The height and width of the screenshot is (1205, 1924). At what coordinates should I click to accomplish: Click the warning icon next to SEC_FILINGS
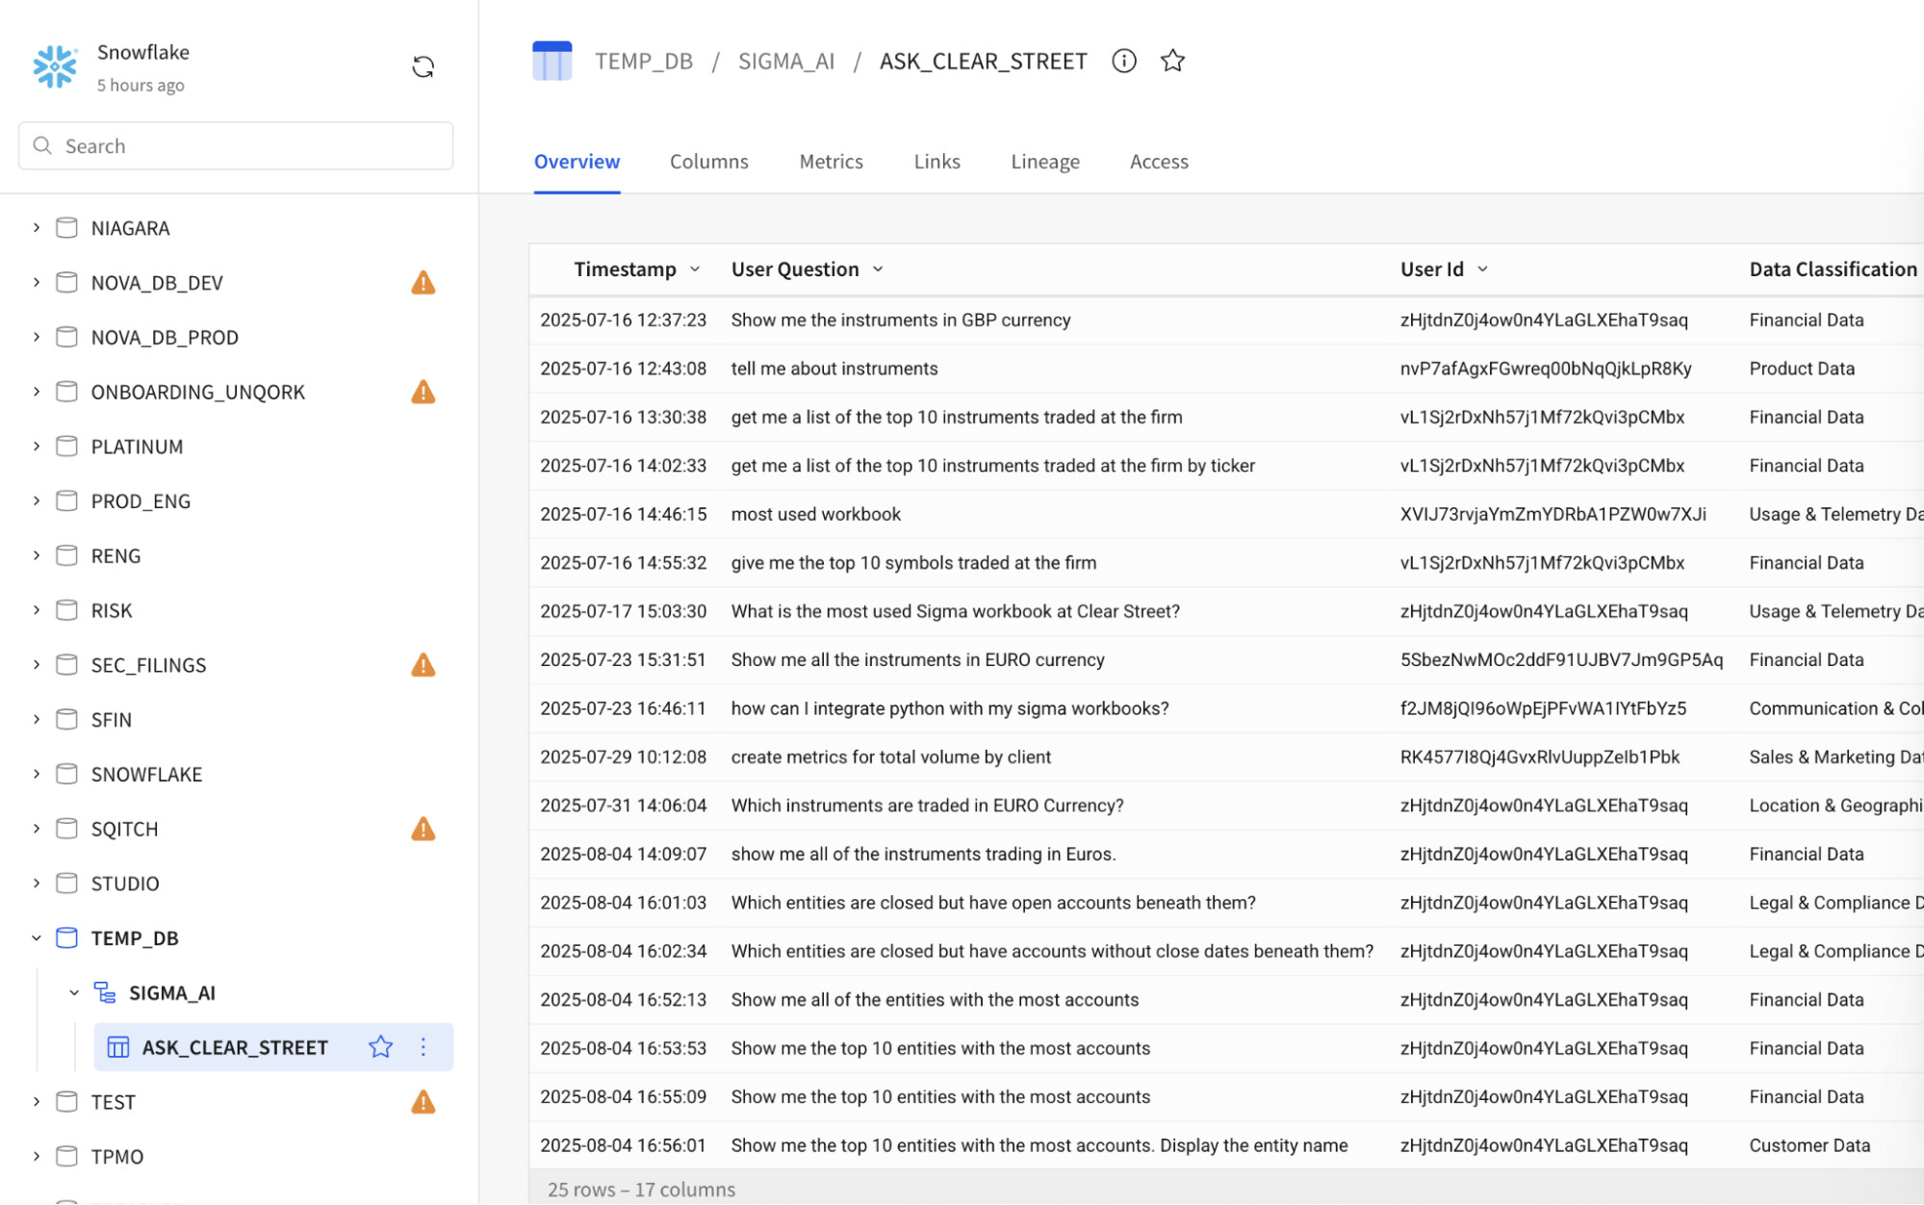423,664
